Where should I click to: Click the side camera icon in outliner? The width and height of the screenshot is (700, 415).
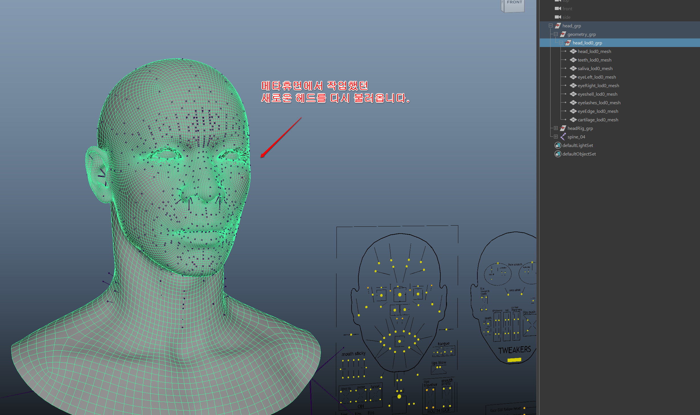coord(558,17)
